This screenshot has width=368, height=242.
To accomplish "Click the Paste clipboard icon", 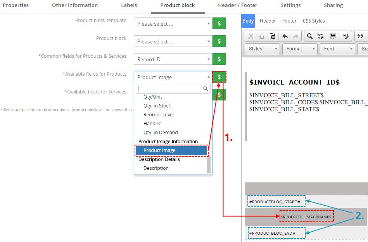I will coord(272,36).
